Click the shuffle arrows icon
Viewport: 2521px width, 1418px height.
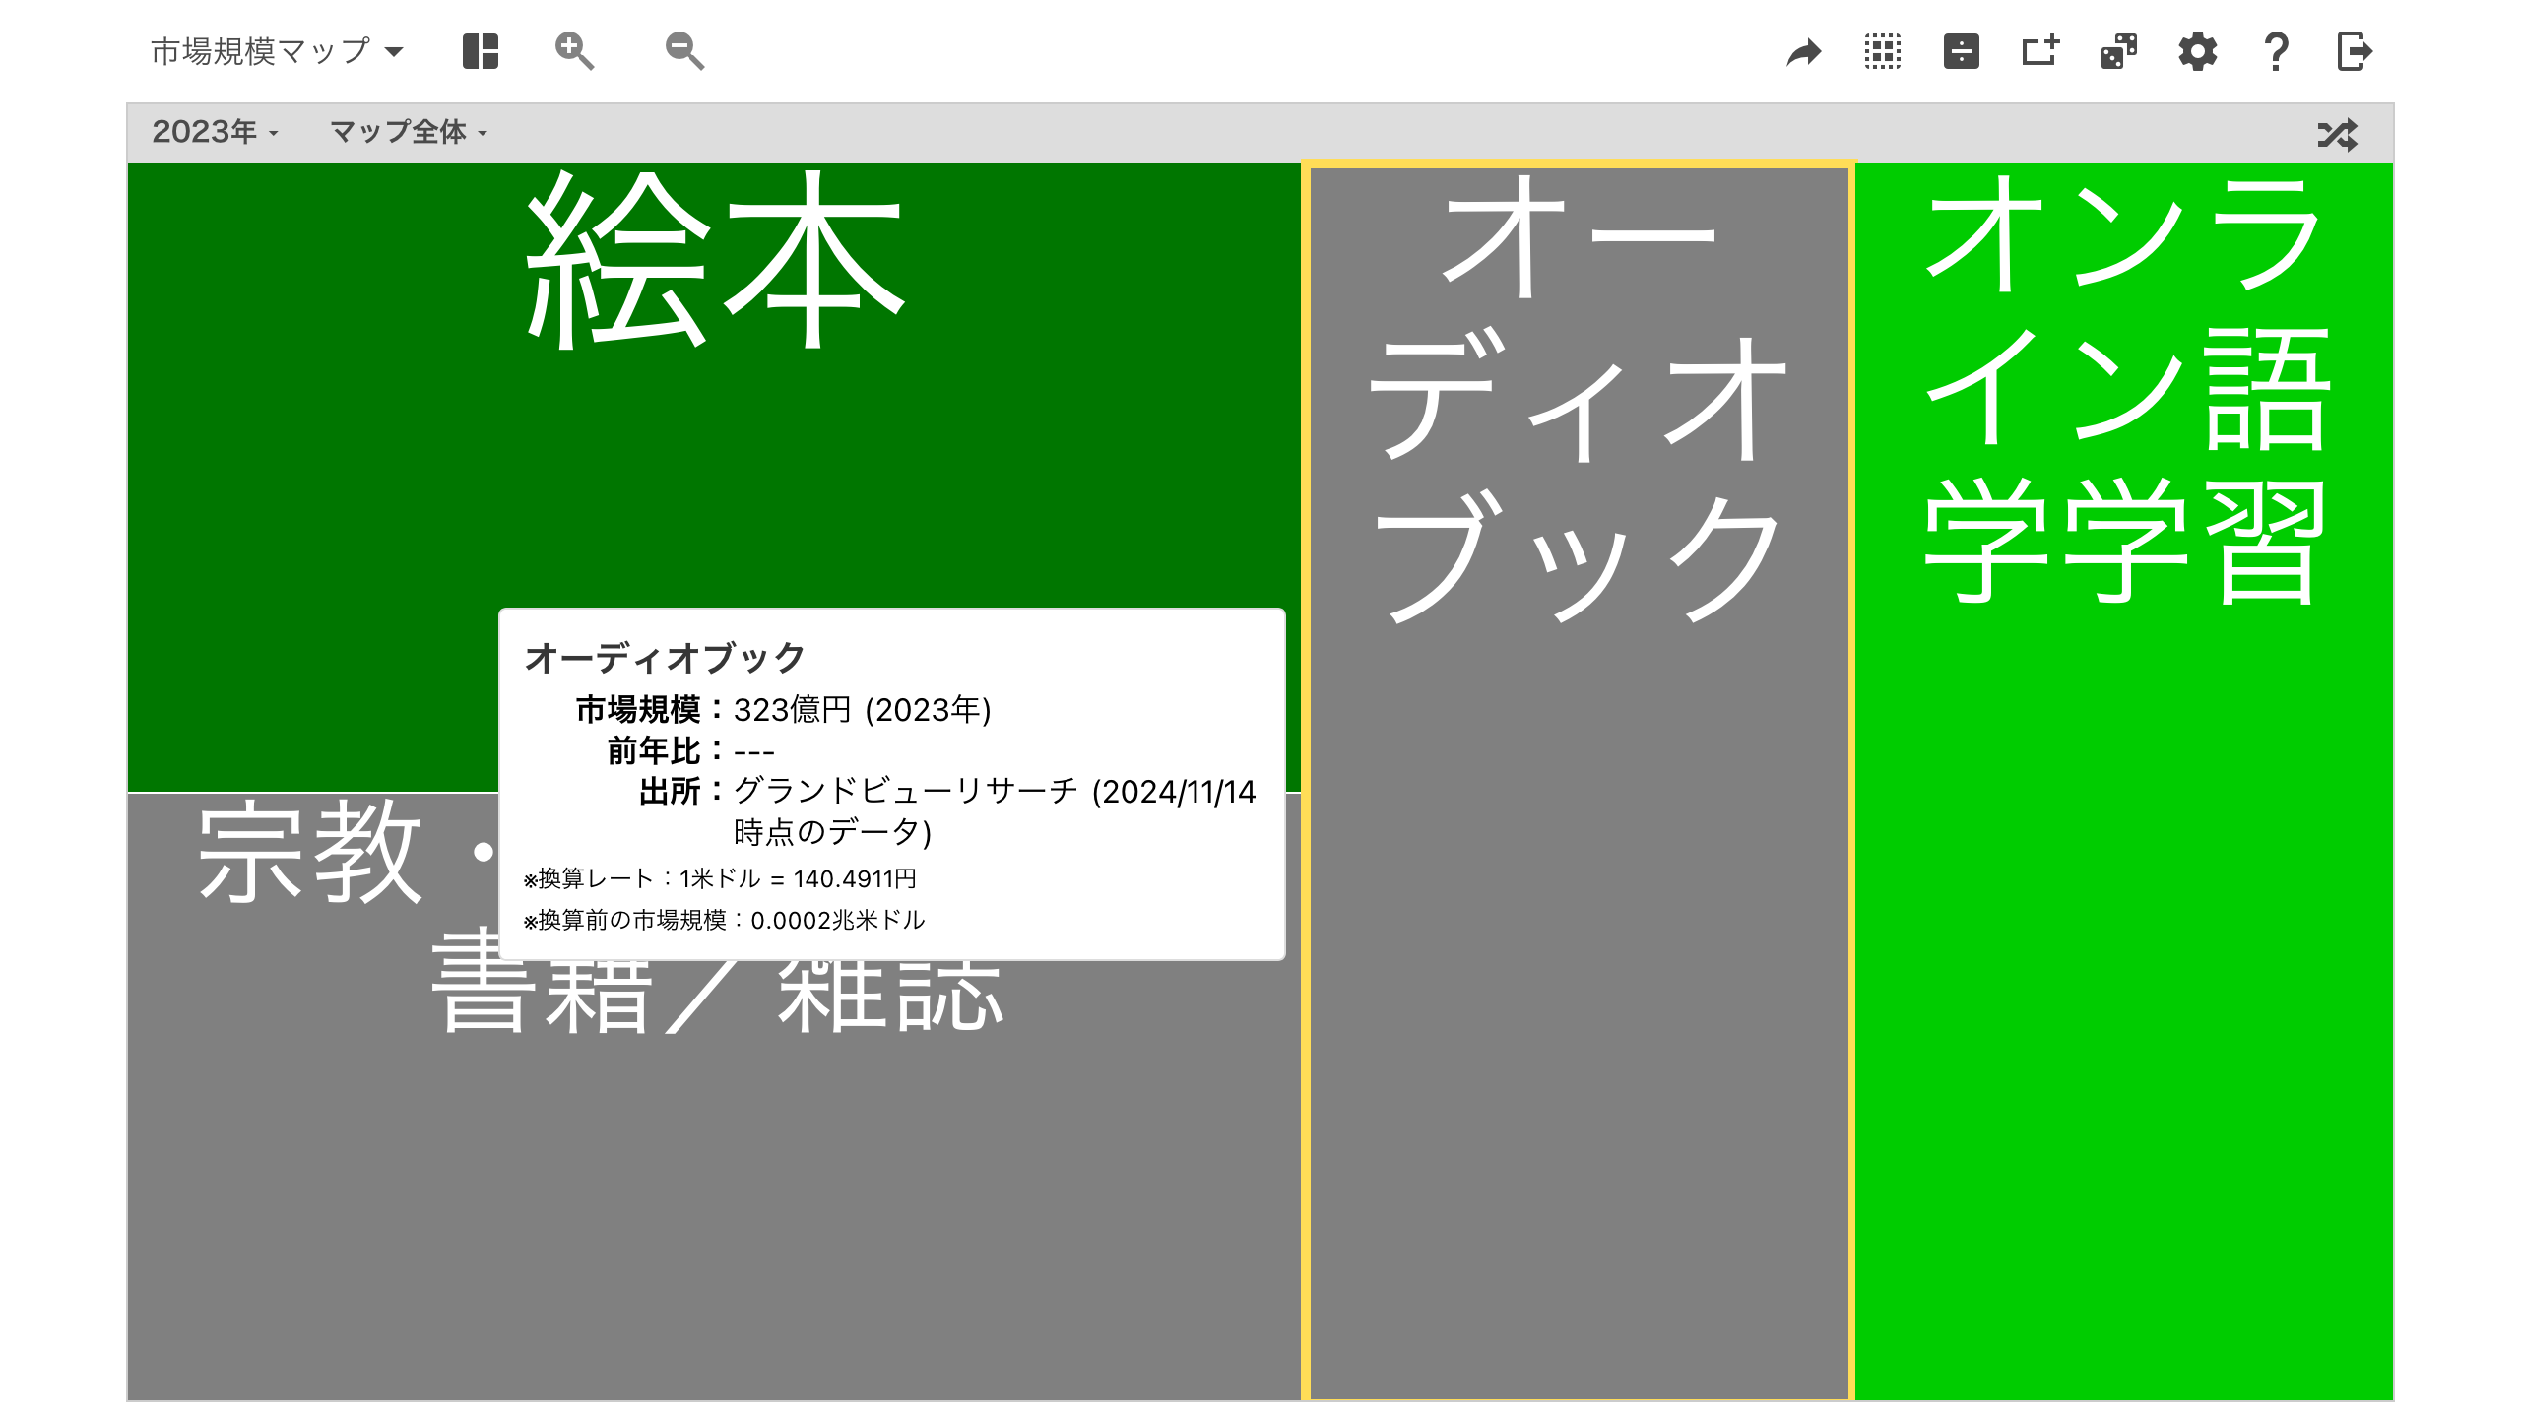[2338, 134]
